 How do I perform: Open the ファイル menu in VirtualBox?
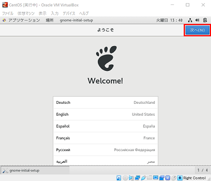coord(8,13)
